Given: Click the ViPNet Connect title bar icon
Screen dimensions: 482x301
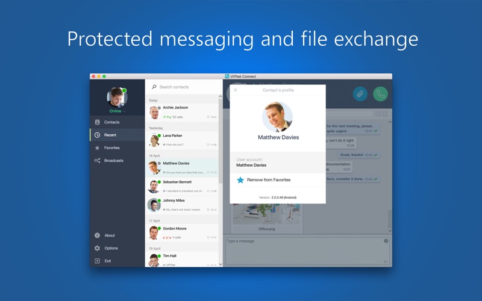Looking at the screenshot, I should [227, 76].
